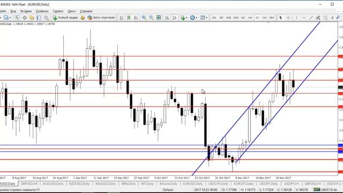The width and height of the screenshot is (343, 193).
Task: Open the Data Window crosshair-target icon
Action: 25,18
